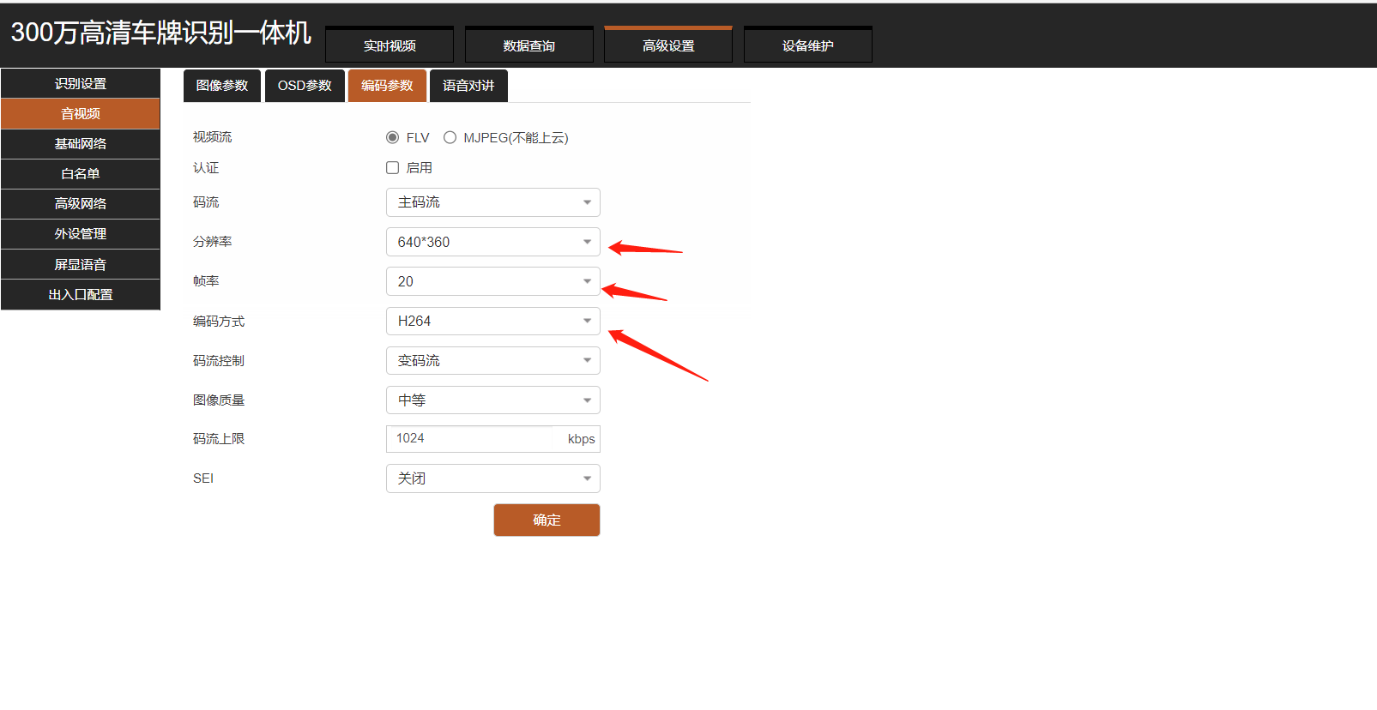Click the 码流上限 input field with 1024
The image size is (1377, 710).
point(493,439)
